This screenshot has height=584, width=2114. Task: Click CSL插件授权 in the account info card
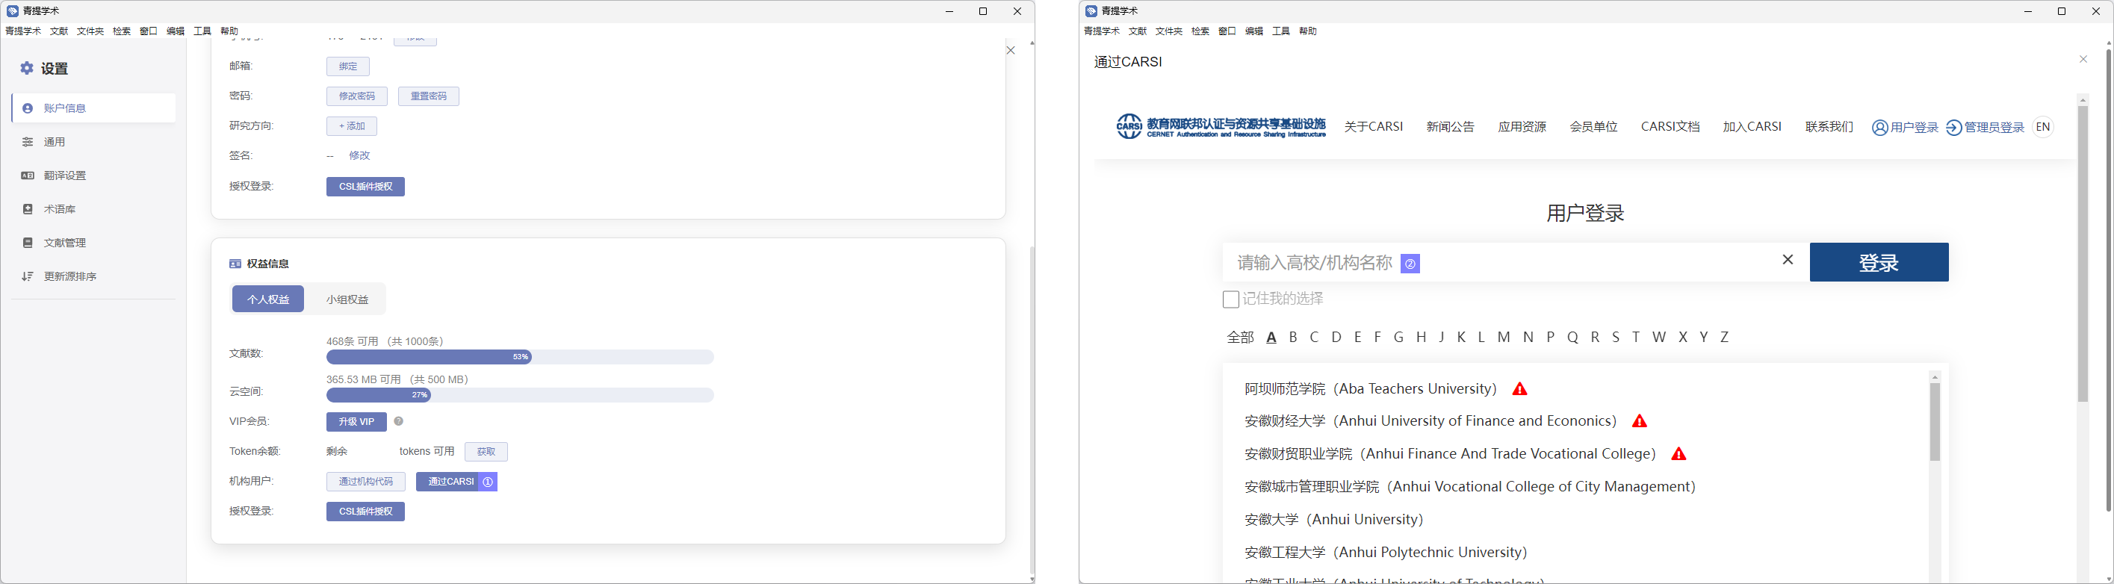click(366, 187)
